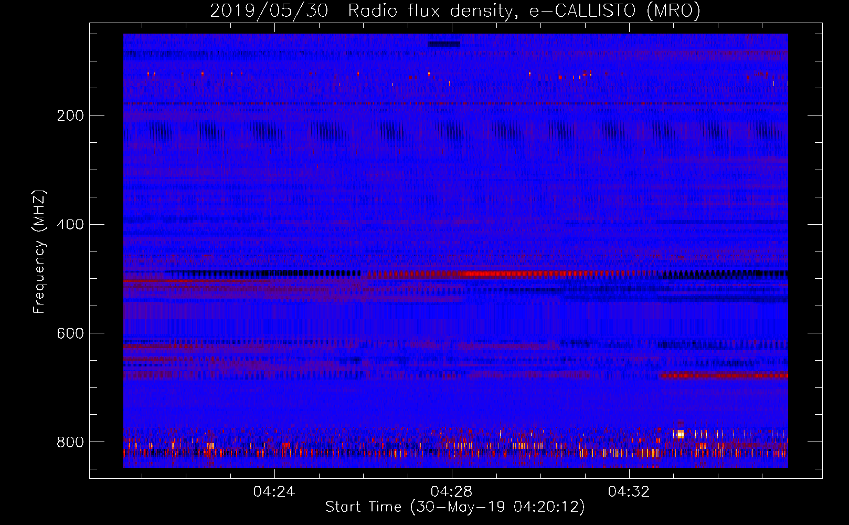Click the plot title "2019/05/30 Radio flux density, e-CALLISTO (MRO)"
This screenshot has height=525, width=849.
click(x=455, y=10)
